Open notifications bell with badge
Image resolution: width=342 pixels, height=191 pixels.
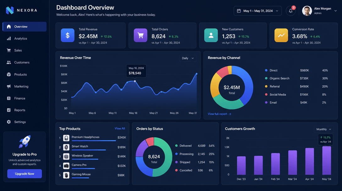pyautogui.click(x=291, y=11)
